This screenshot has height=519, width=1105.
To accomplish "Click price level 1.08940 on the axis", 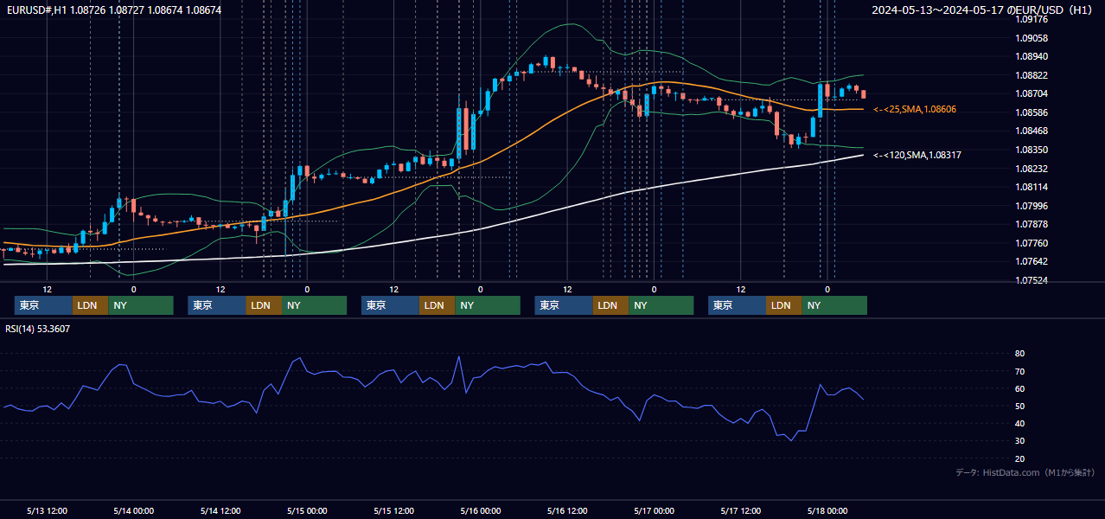I will coord(1032,56).
